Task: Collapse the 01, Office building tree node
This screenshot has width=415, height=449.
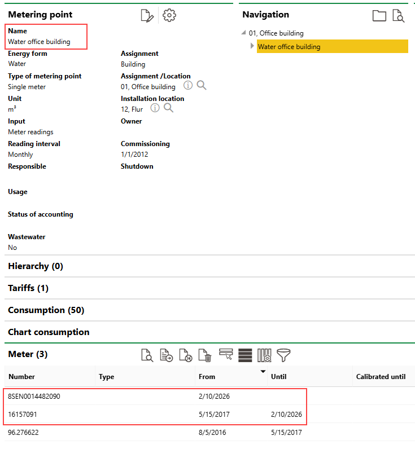Action: pyautogui.click(x=243, y=33)
